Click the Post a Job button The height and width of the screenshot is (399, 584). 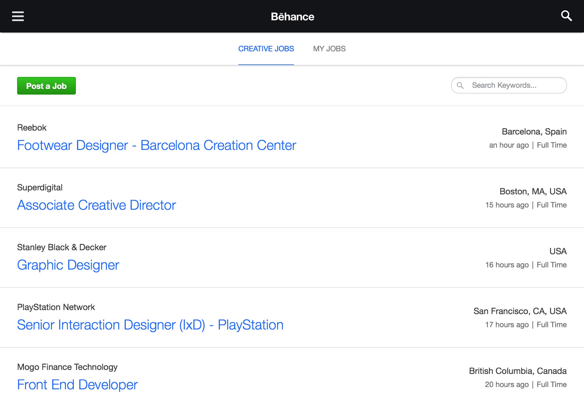(x=46, y=86)
